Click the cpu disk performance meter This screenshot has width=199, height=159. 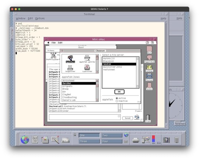coord(156,140)
